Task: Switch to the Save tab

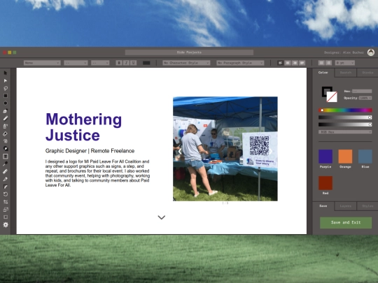Action: click(323, 206)
